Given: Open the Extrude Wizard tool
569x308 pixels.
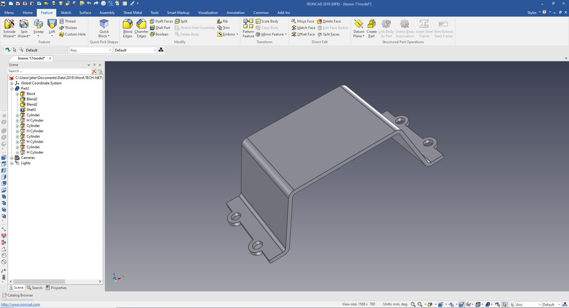Looking at the screenshot, I should (x=9, y=28).
